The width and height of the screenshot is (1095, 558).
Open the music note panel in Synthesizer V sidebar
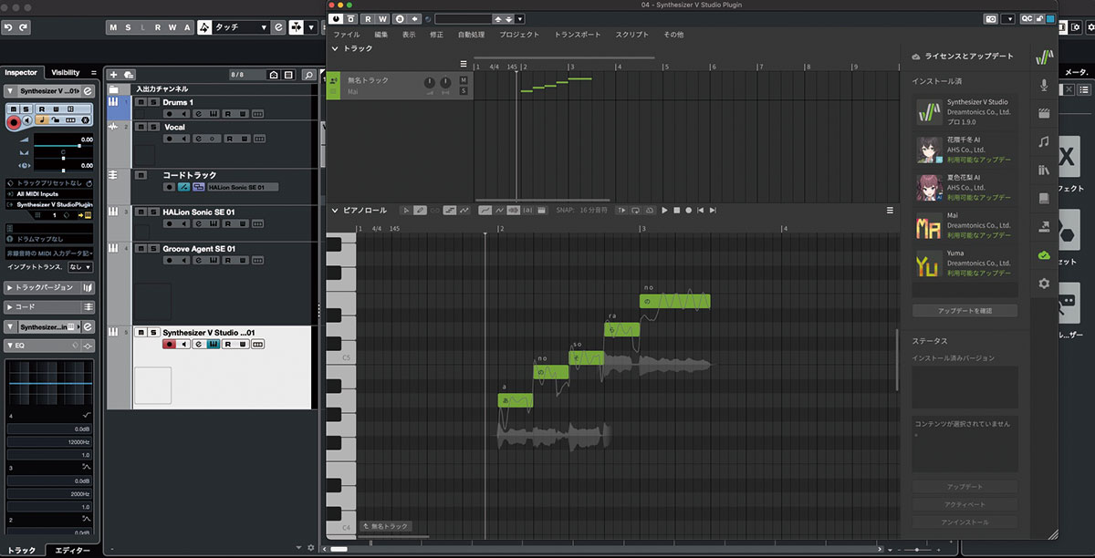[x=1044, y=141]
